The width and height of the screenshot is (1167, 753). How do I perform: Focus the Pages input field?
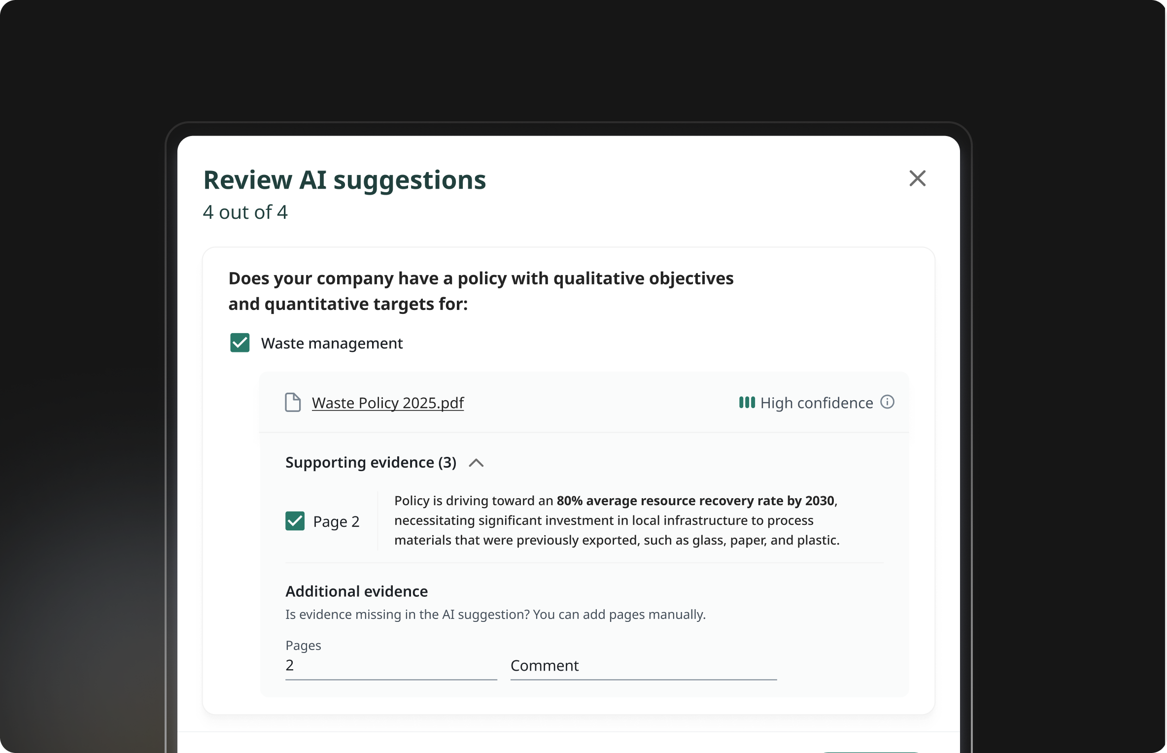391,665
